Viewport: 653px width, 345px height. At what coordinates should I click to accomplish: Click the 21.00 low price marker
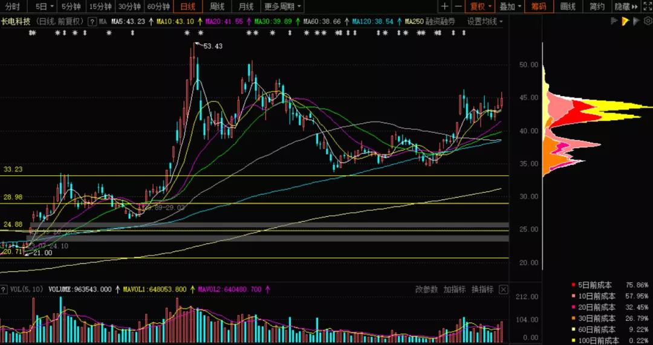(x=43, y=253)
